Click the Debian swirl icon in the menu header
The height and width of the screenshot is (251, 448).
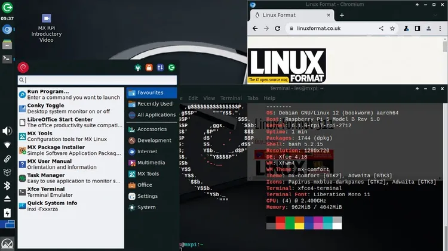[x=23, y=67]
